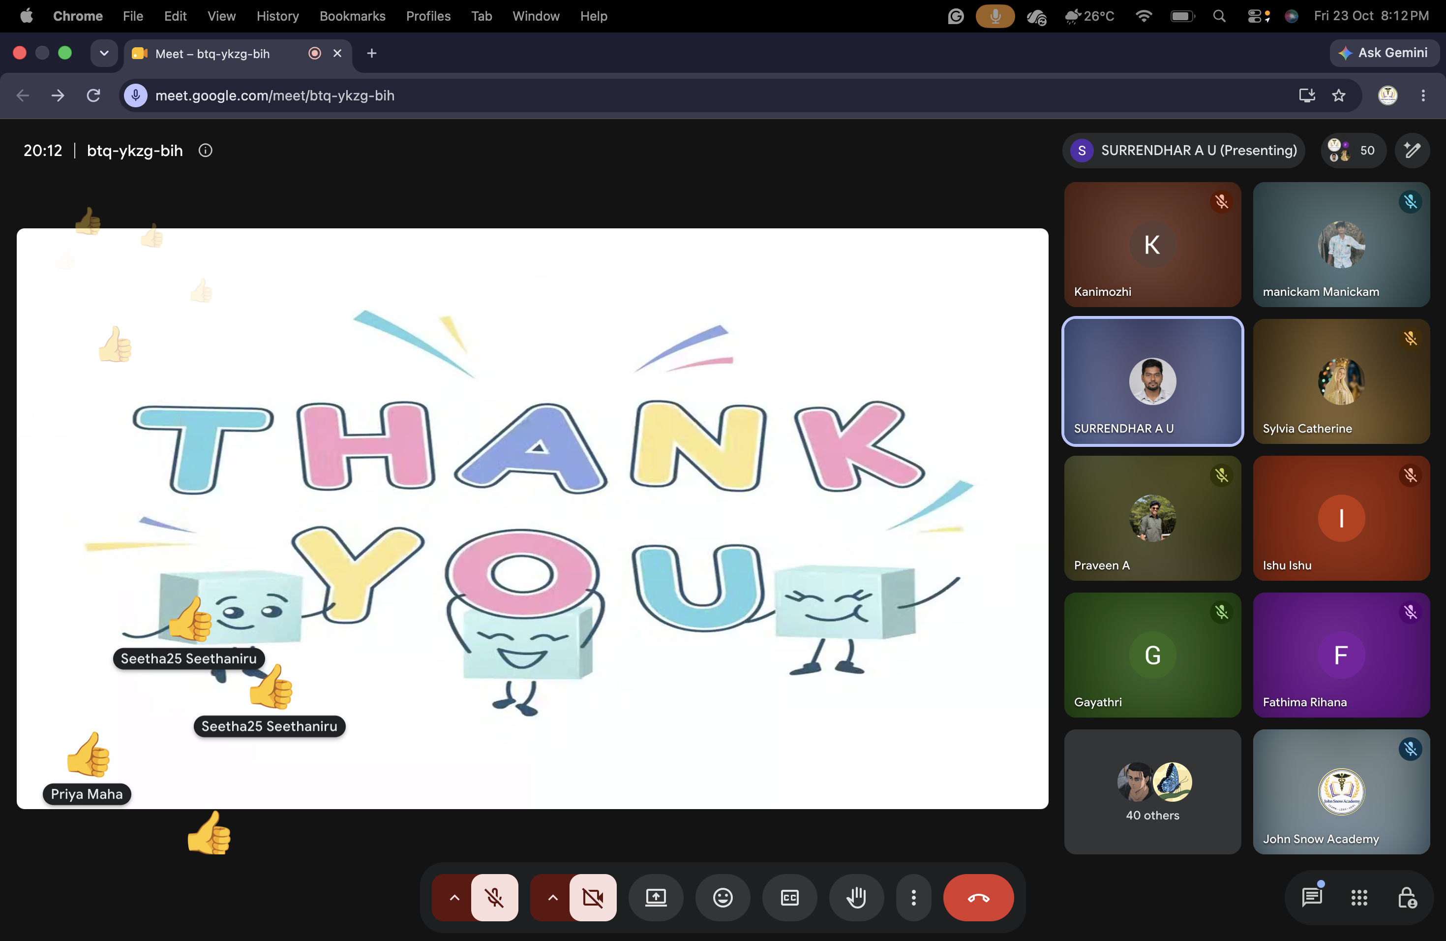Open the in-call chat panel
Viewport: 1446px width, 941px height.
pyautogui.click(x=1312, y=897)
